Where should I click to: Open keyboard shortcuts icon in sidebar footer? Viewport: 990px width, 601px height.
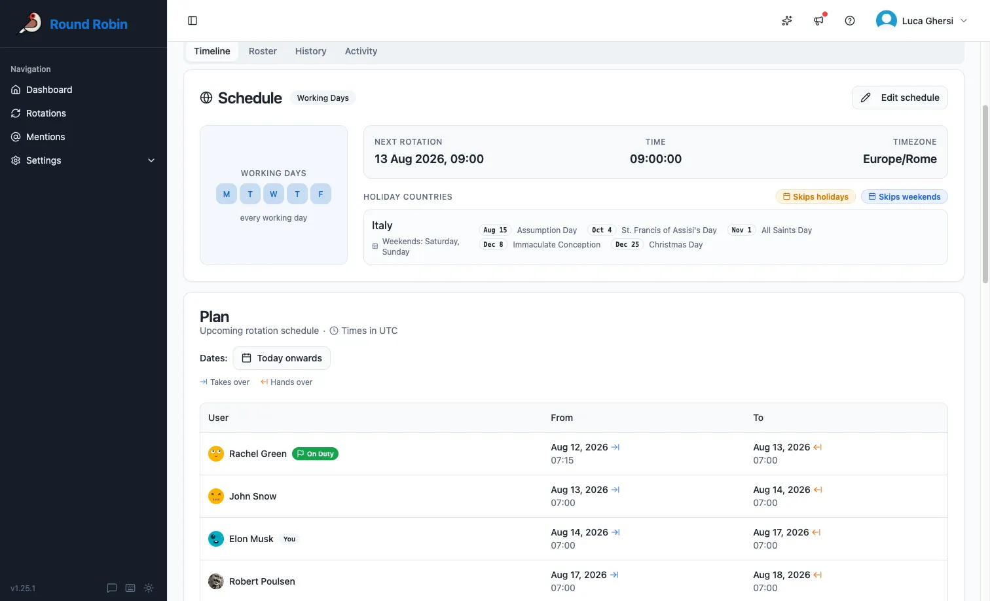(x=130, y=588)
